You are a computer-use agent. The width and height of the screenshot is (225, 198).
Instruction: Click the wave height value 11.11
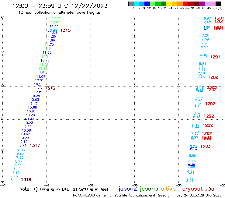54,26
